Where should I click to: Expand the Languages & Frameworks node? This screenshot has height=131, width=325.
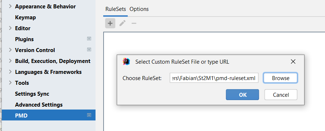pyautogui.click(x=10, y=72)
